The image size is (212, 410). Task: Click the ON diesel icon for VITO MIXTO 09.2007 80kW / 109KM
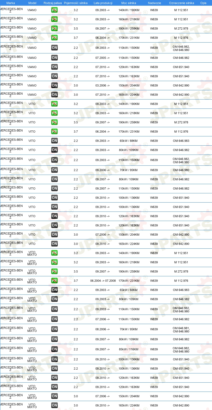(x=54, y=339)
